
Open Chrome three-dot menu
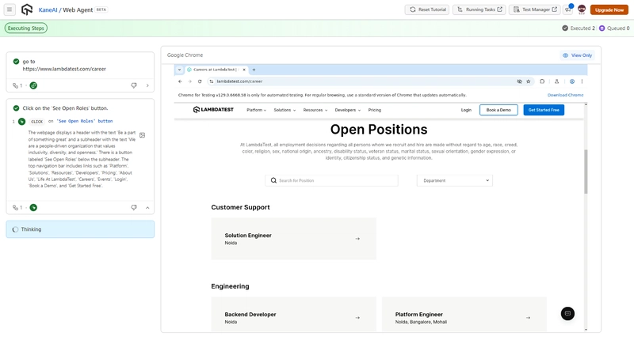tap(582, 81)
